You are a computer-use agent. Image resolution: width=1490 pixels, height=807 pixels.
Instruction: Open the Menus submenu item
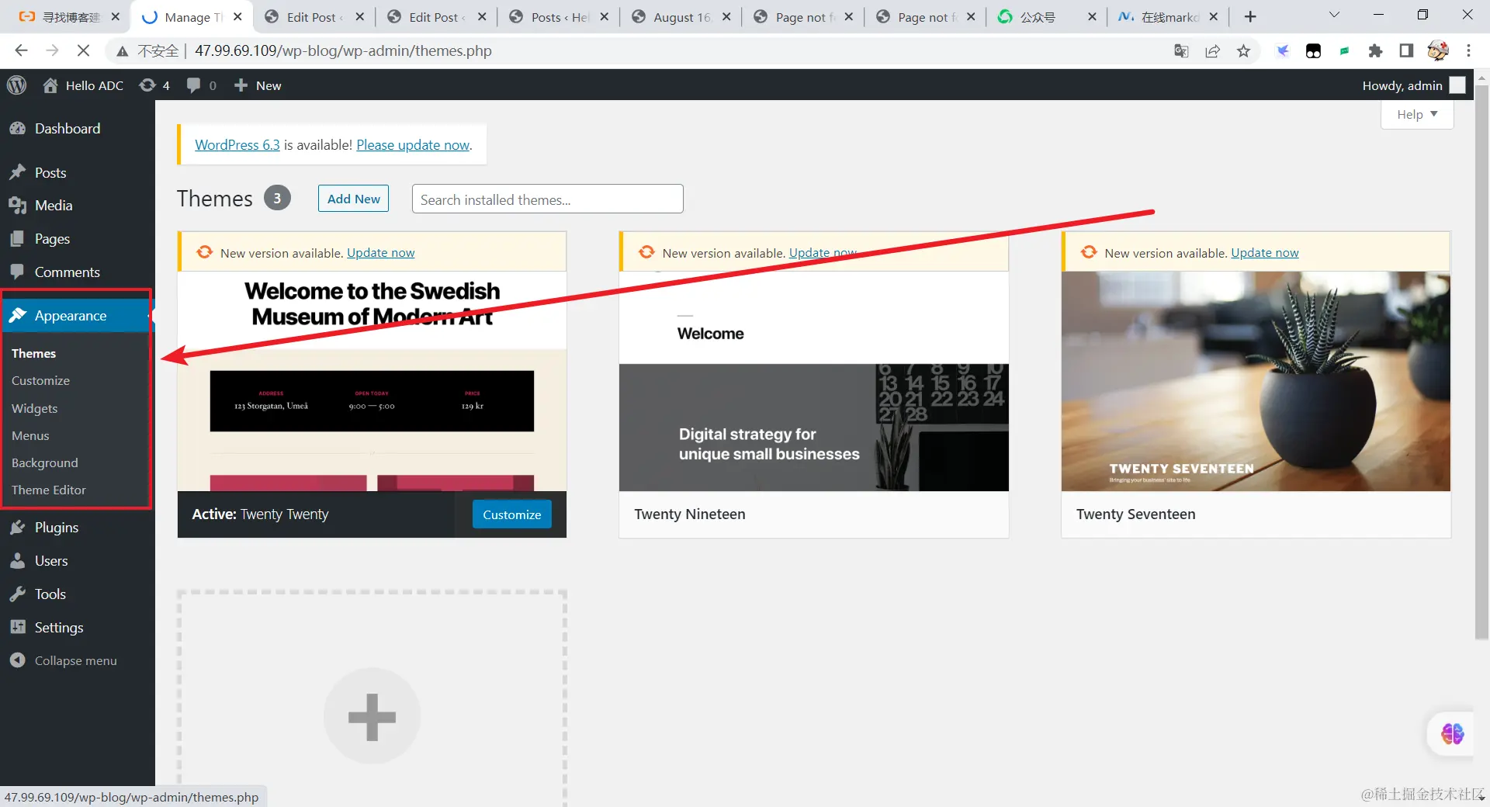pos(30,435)
